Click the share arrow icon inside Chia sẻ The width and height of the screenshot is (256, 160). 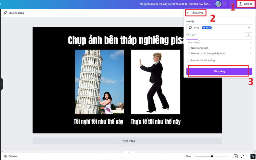[241, 3]
